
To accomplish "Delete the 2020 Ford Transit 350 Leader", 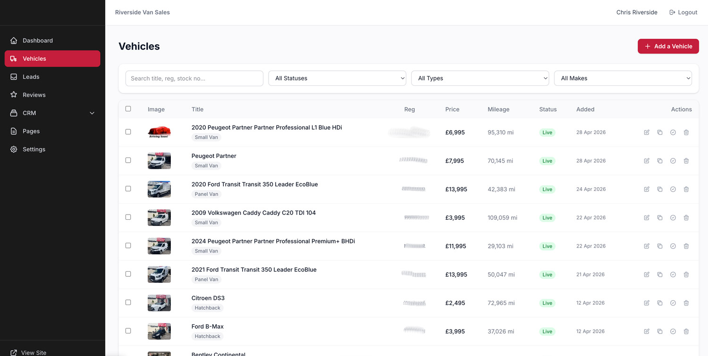I will 686,189.
